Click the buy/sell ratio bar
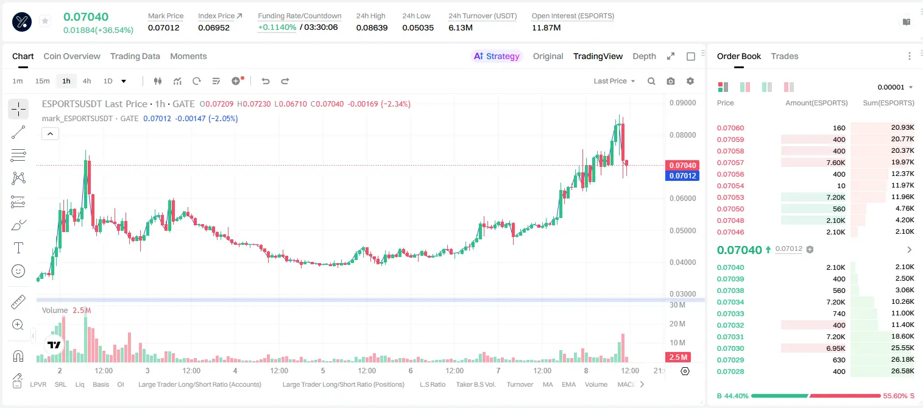Viewport: 923px width, 408px height. point(816,396)
